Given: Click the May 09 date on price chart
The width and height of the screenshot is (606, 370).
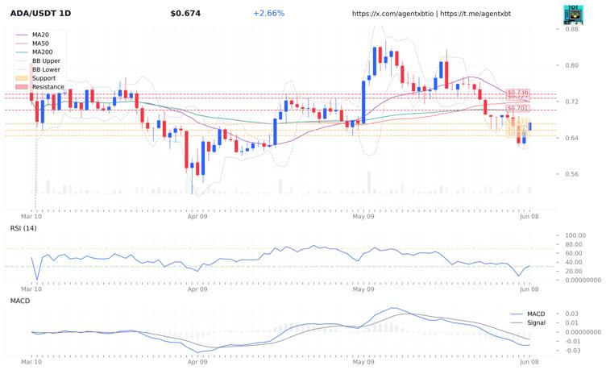Looking at the screenshot, I should point(364,217).
